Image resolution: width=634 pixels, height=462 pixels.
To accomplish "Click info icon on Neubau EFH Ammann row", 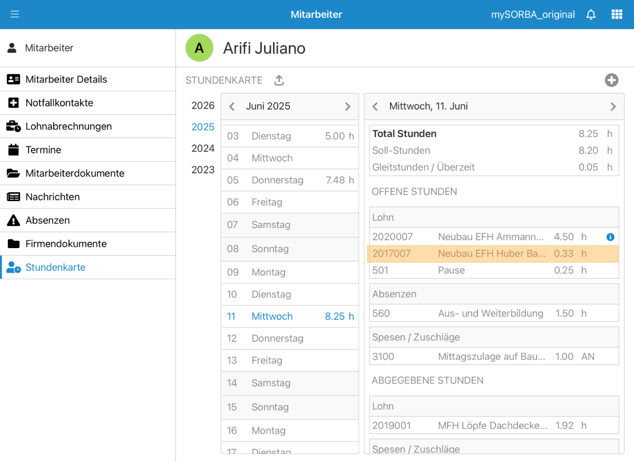I will [x=610, y=237].
